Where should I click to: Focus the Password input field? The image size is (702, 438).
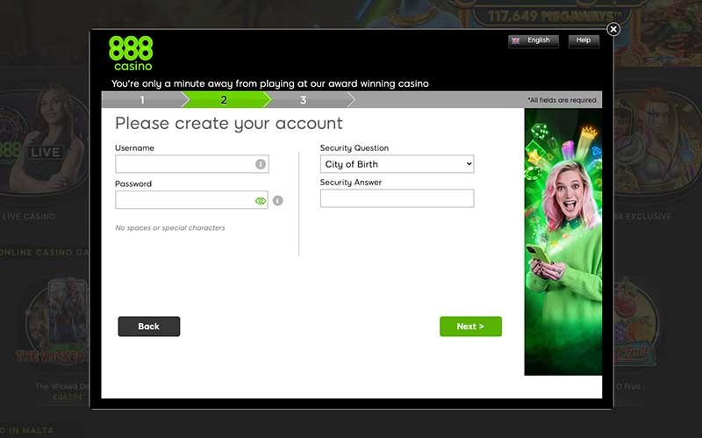click(191, 200)
